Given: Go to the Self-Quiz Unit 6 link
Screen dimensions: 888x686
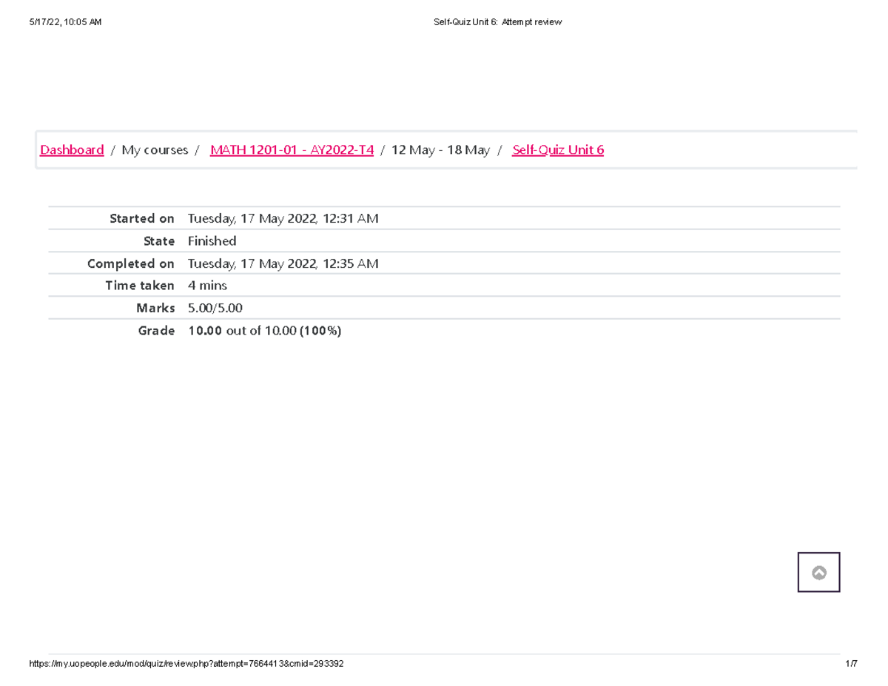Looking at the screenshot, I should click(558, 150).
